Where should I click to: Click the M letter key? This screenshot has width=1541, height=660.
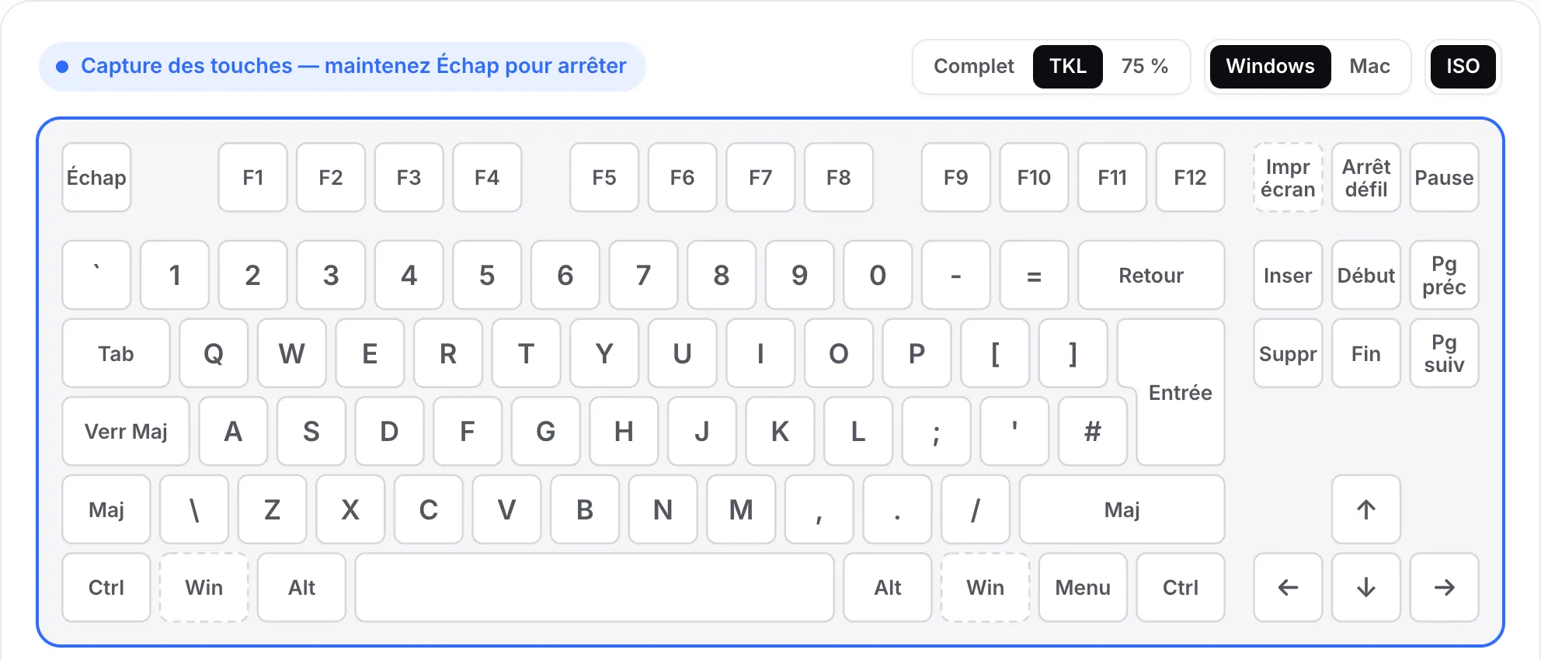pyautogui.click(x=741, y=509)
